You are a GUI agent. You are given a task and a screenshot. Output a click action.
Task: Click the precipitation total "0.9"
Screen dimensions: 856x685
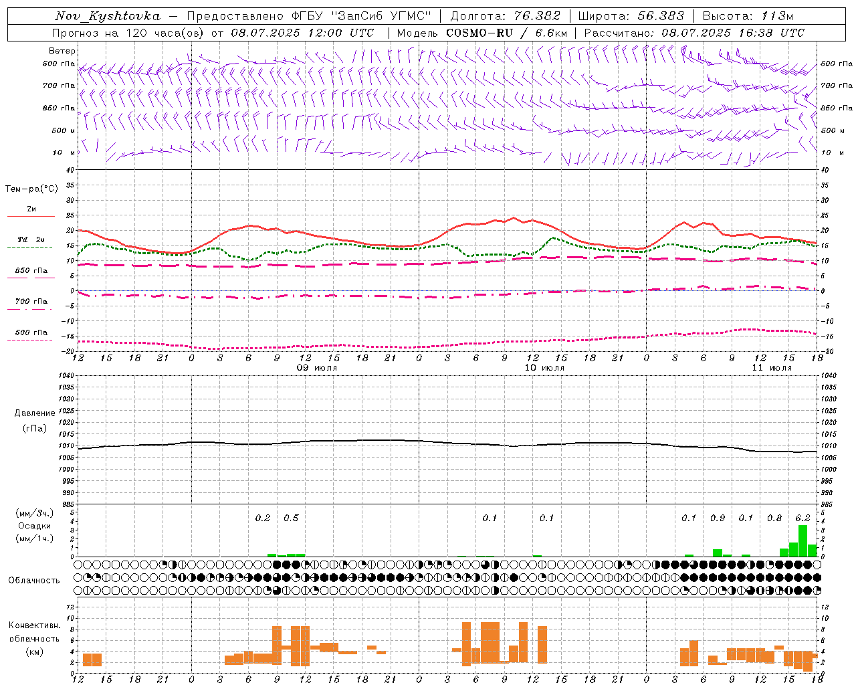tap(718, 518)
